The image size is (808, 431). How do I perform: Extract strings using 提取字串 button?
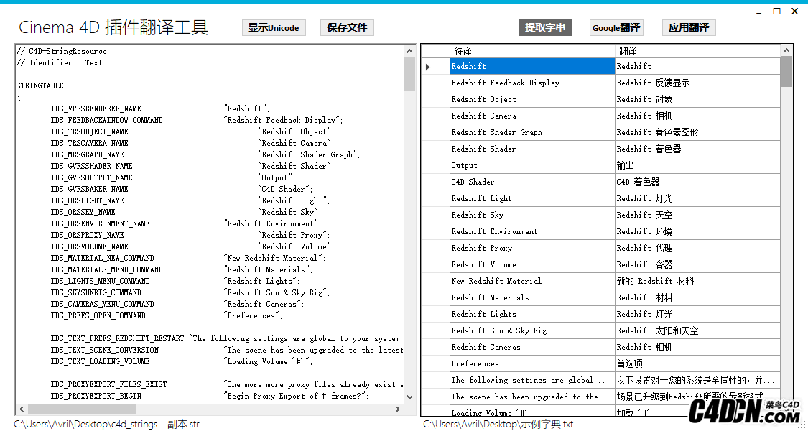pos(545,28)
